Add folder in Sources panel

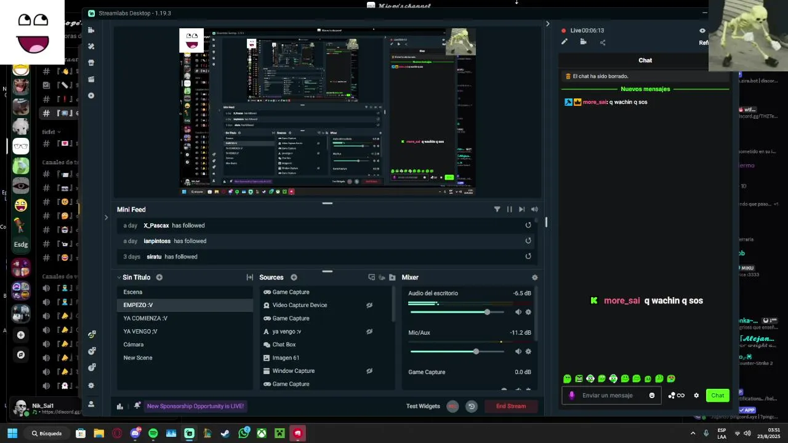392,277
